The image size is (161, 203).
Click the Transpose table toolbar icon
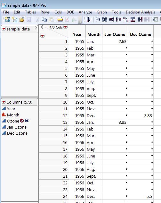pos(125,20)
